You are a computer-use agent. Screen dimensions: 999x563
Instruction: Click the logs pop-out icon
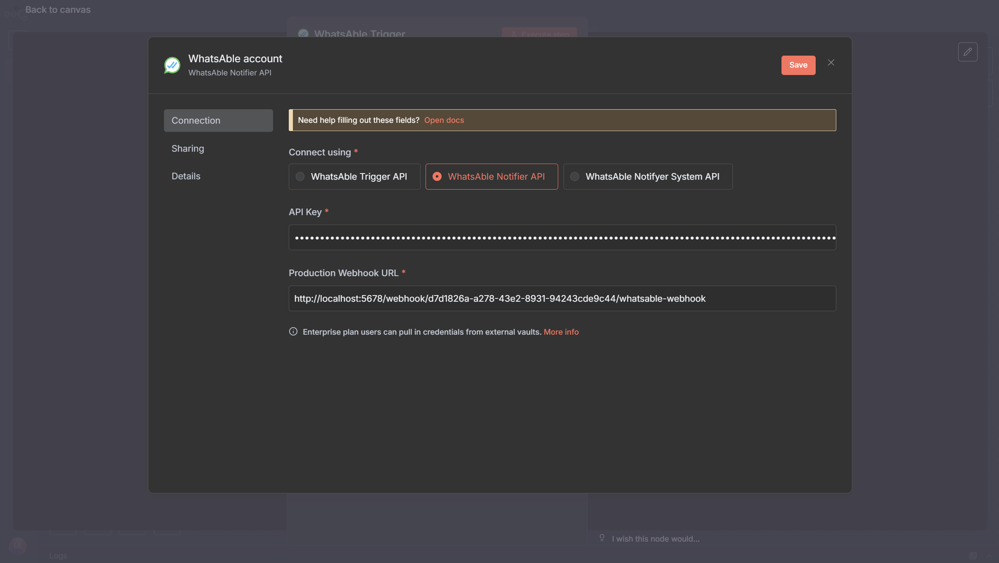click(x=973, y=556)
